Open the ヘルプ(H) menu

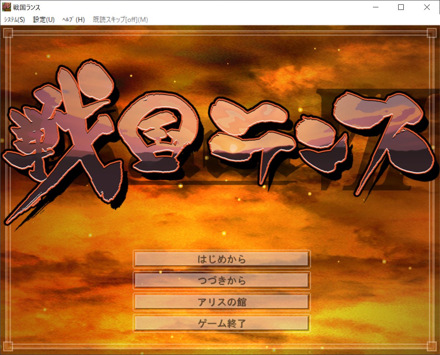[x=73, y=20]
